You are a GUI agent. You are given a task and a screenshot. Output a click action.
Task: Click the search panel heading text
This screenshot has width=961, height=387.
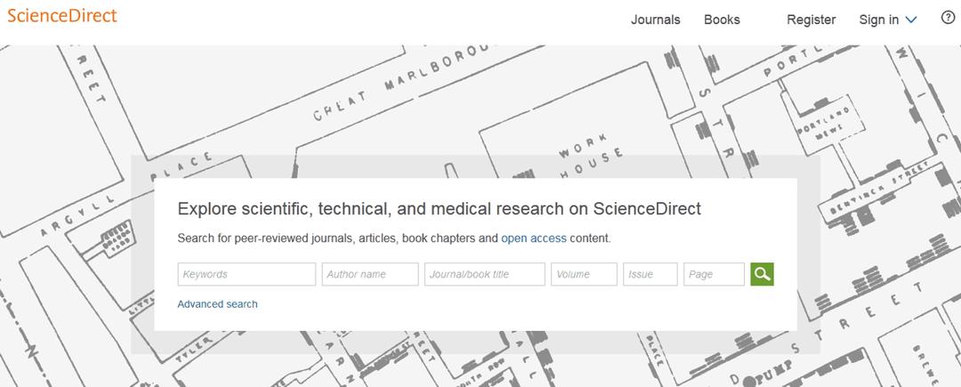[439, 209]
